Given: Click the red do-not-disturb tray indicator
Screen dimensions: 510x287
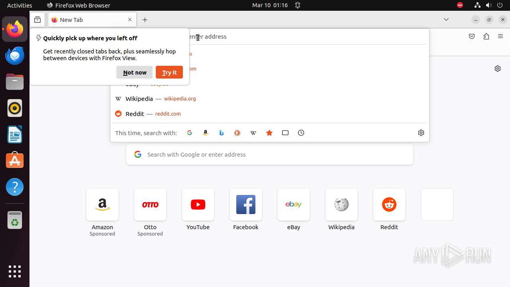Looking at the screenshot, I should coord(460,5).
